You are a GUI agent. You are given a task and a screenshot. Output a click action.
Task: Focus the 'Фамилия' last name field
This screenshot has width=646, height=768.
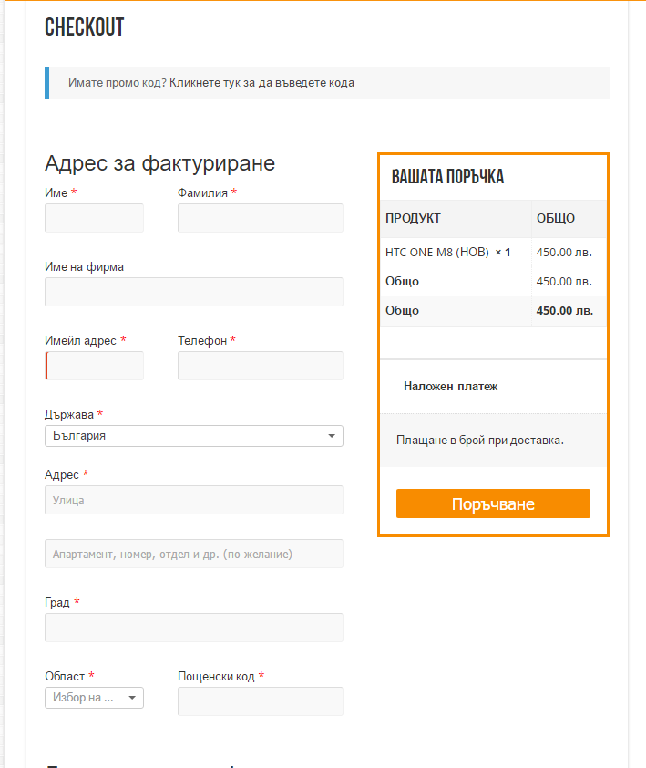(261, 218)
